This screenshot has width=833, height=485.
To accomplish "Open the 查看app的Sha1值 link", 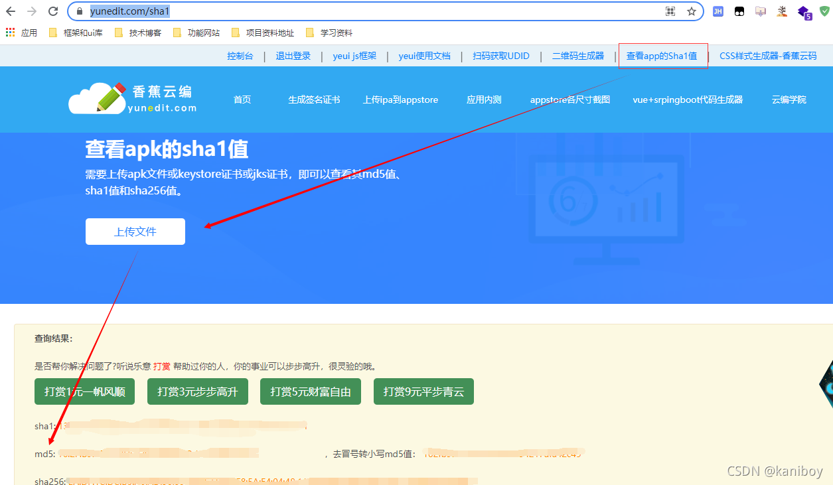I will click(662, 56).
